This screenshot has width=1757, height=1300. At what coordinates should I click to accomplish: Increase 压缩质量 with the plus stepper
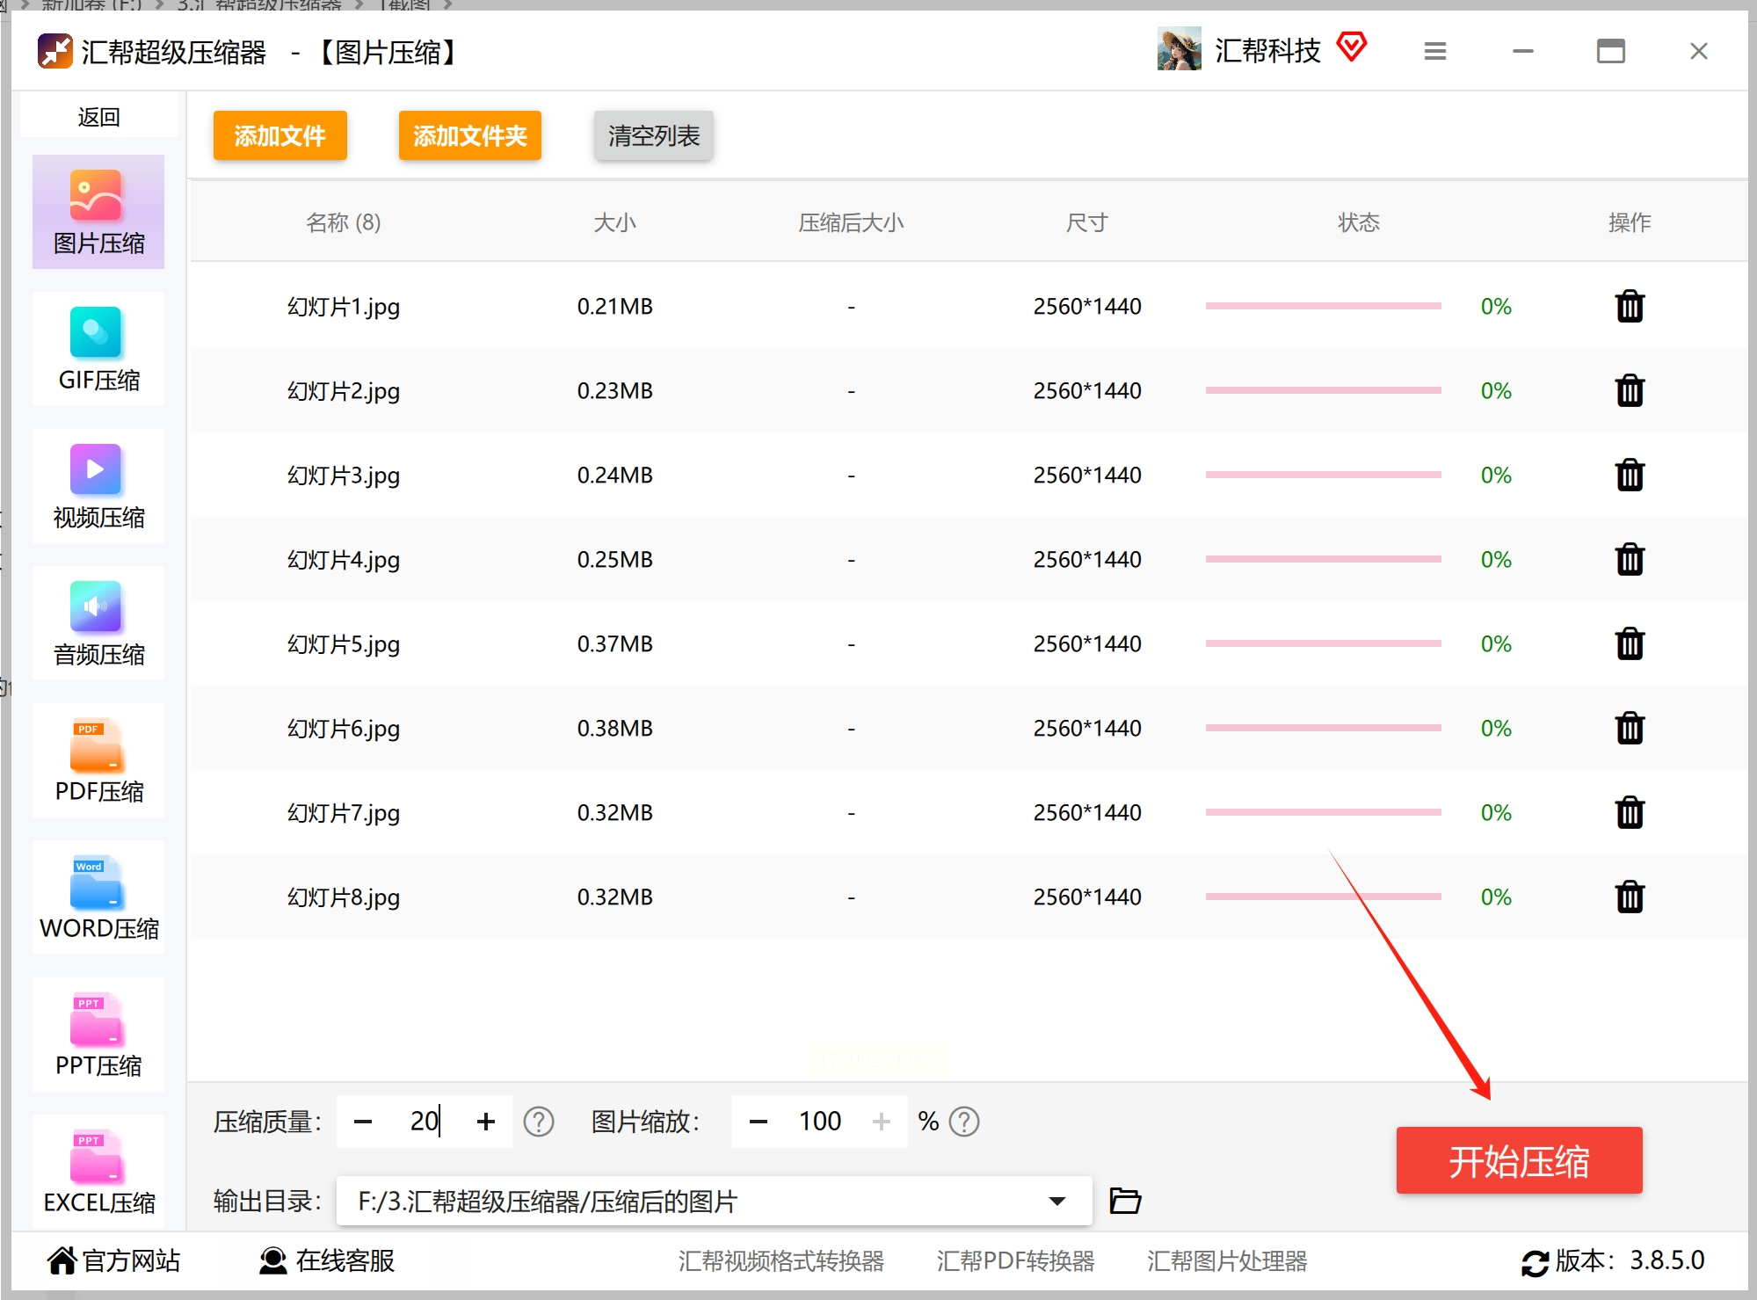485,1122
